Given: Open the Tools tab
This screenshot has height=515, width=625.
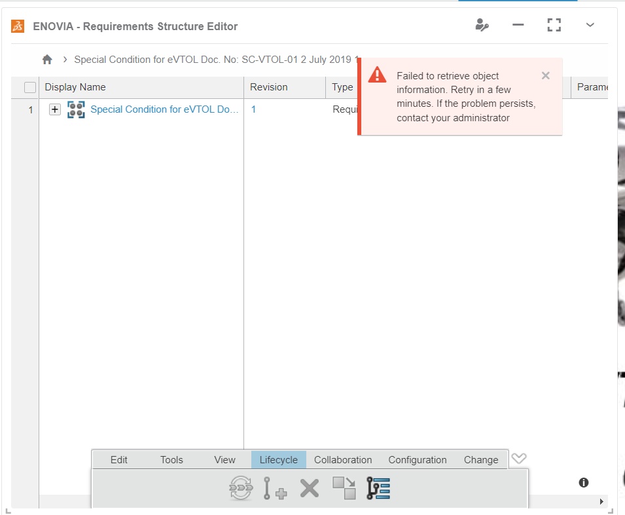Looking at the screenshot, I should 171,459.
